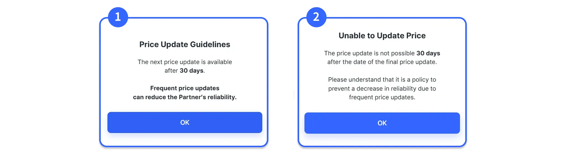Select the Unable to Update Price heading
The height and width of the screenshot is (162, 566).
tap(382, 36)
